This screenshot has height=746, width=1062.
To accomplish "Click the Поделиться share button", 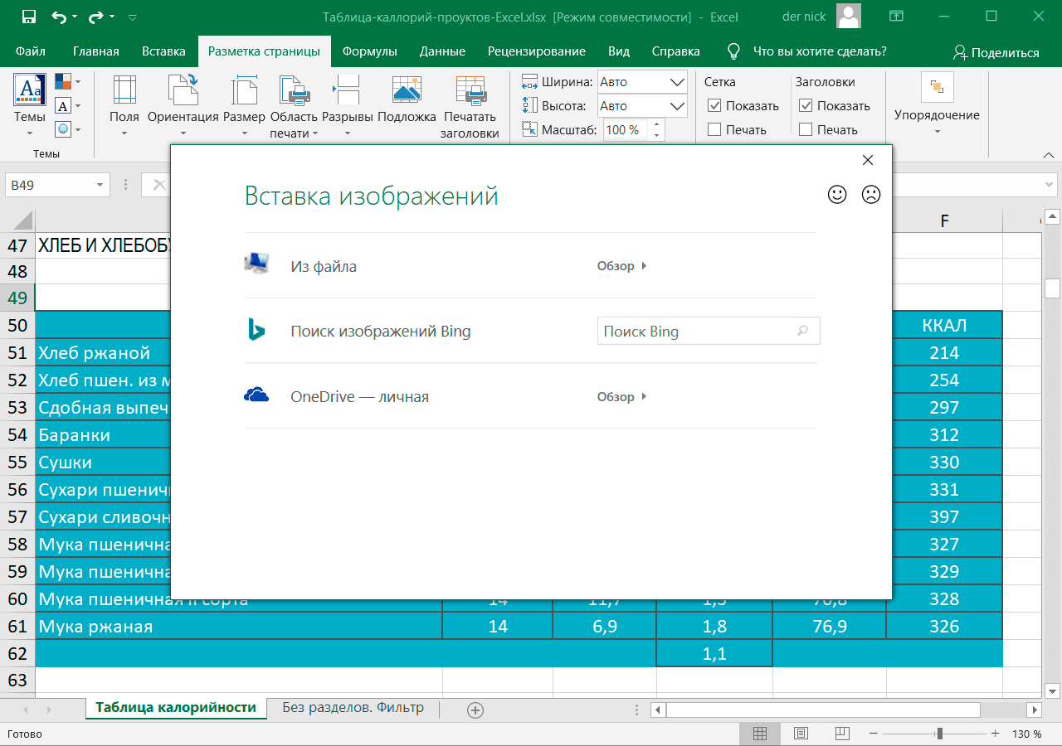I will [996, 52].
